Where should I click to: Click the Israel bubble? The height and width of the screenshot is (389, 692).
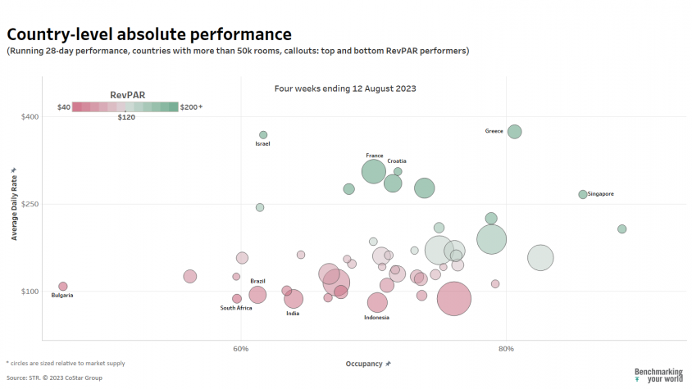[x=263, y=135]
